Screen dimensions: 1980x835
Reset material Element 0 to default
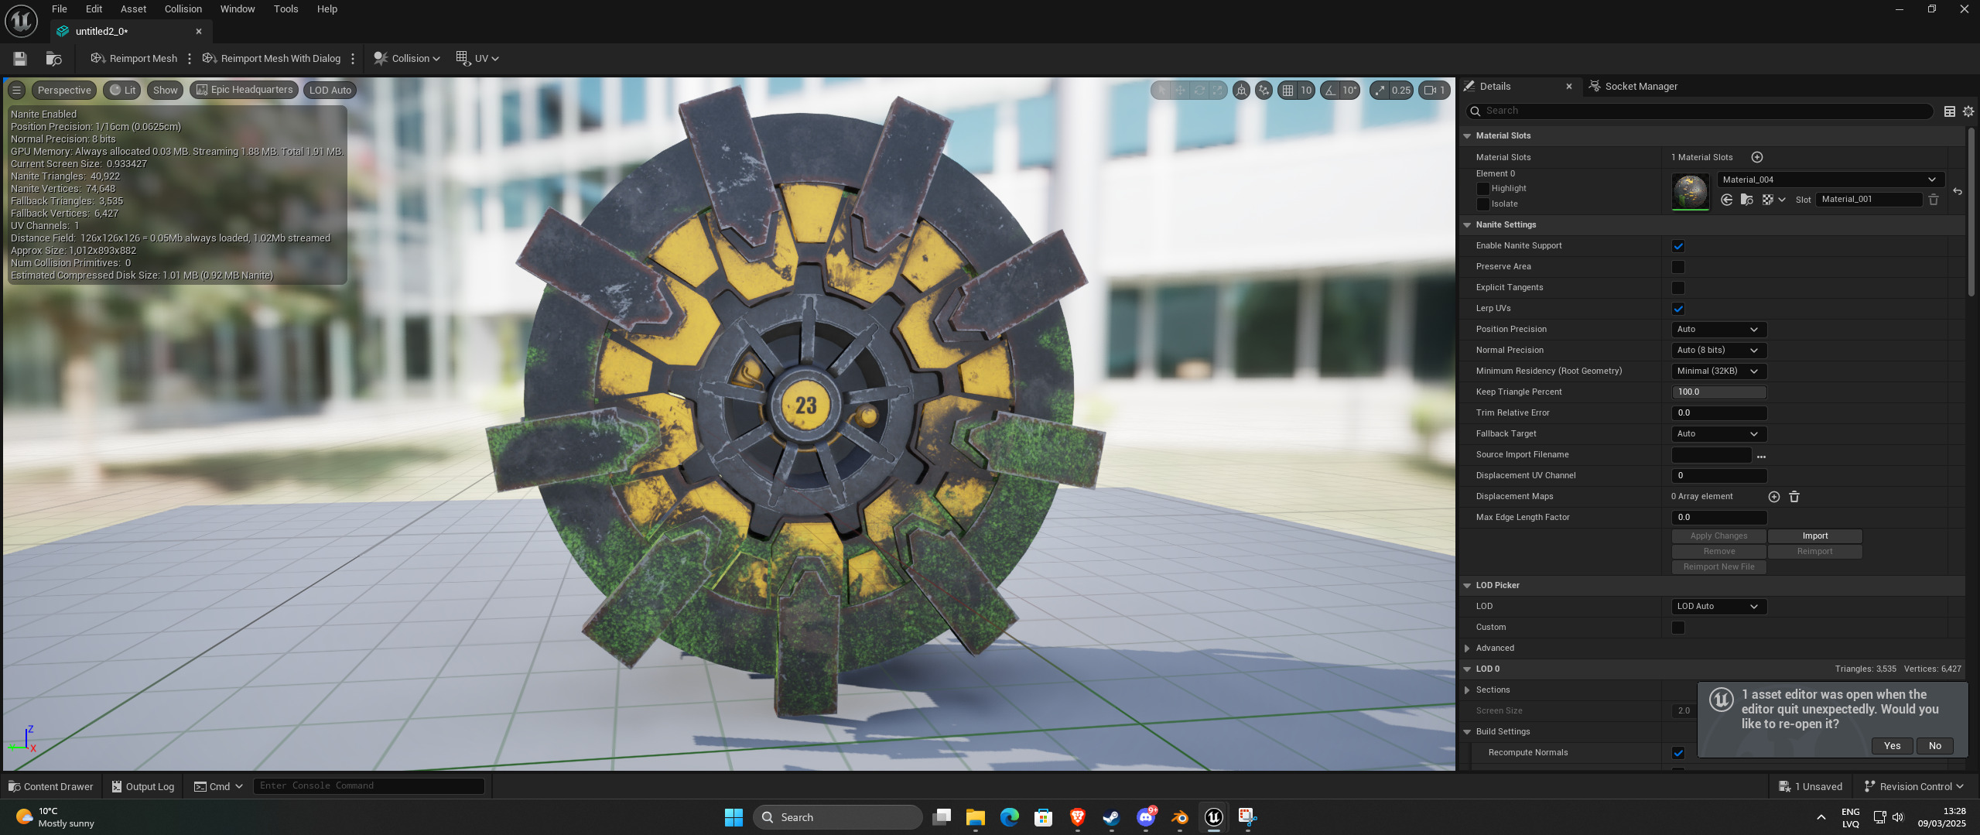point(1958,191)
